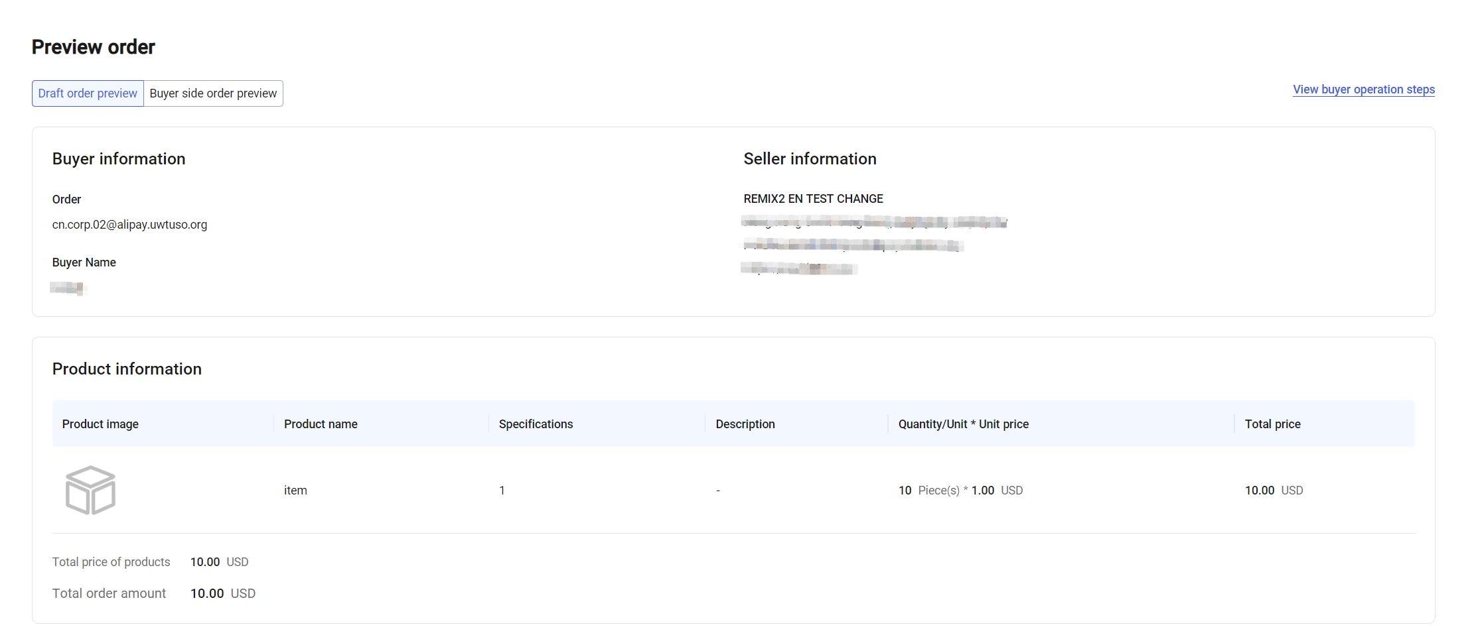Select the Quantity/Unit * Unit price header

point(963,424)
